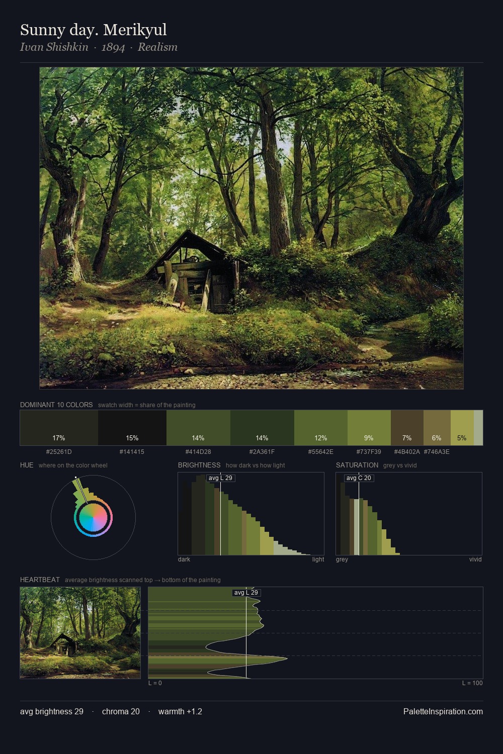Screen dimensions: 503x754
Task: Click hex code '#25261D' label
Action: 59,451
